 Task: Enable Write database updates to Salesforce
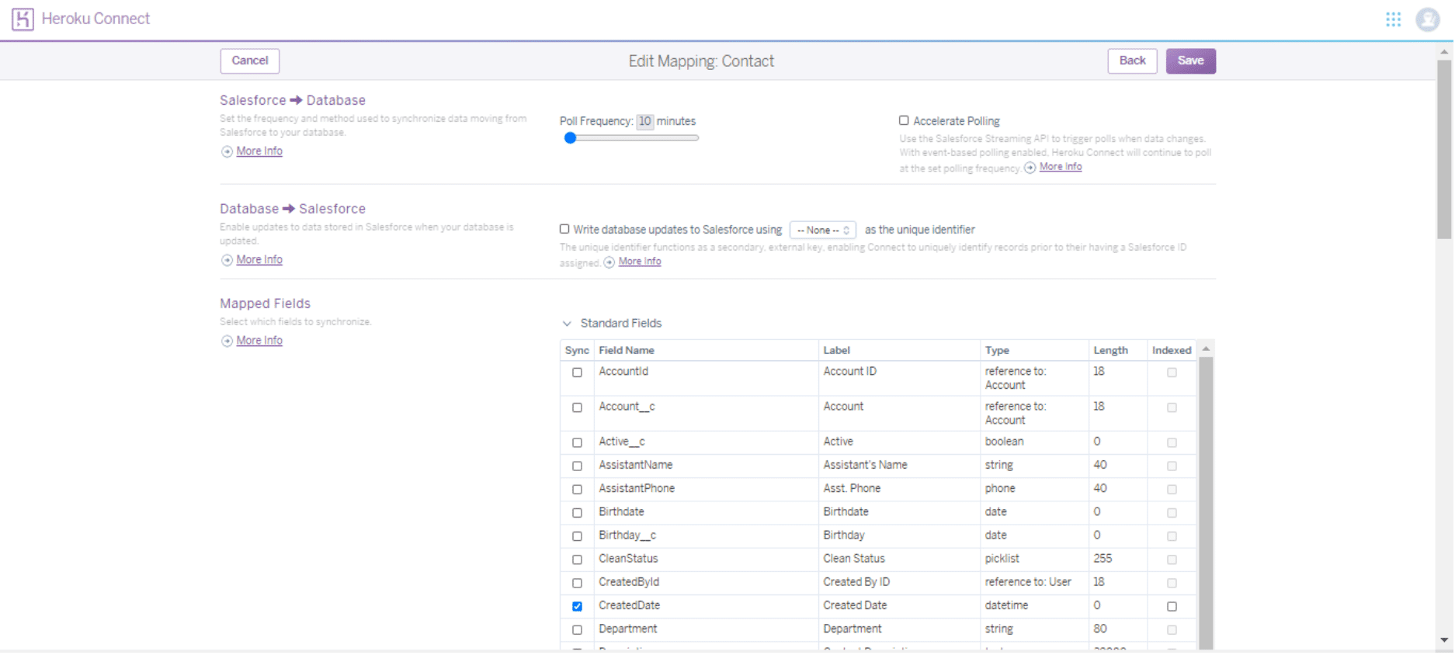(x=564, y=230)
